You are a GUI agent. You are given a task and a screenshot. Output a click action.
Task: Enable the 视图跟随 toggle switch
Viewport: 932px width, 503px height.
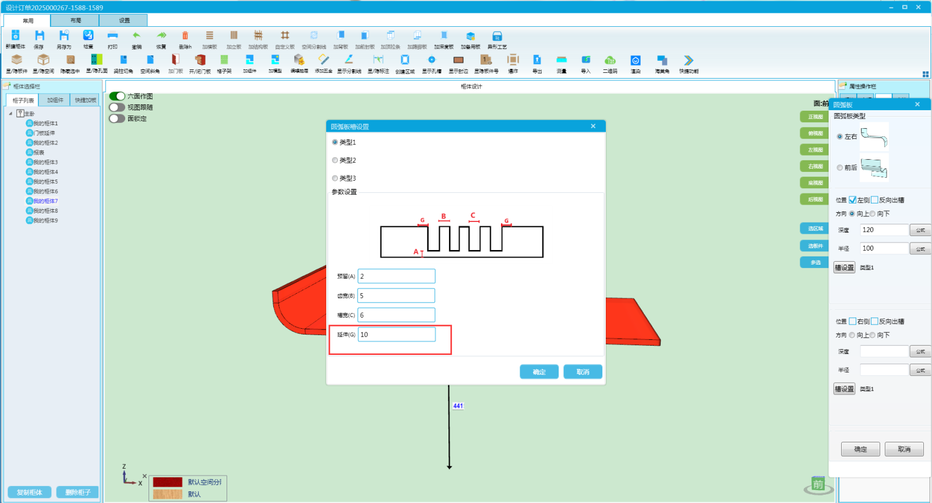click(x=117, y=107)
